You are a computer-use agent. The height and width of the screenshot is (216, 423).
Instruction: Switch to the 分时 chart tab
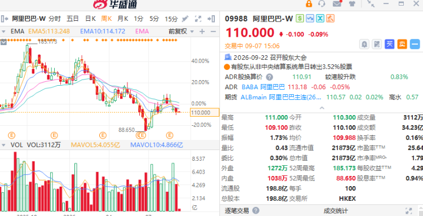55,19
